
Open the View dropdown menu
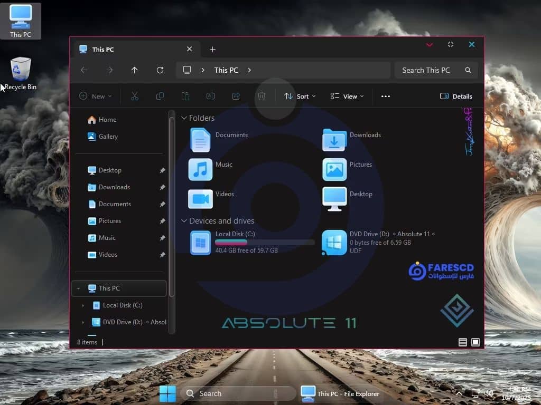click(x=347, y=96)
